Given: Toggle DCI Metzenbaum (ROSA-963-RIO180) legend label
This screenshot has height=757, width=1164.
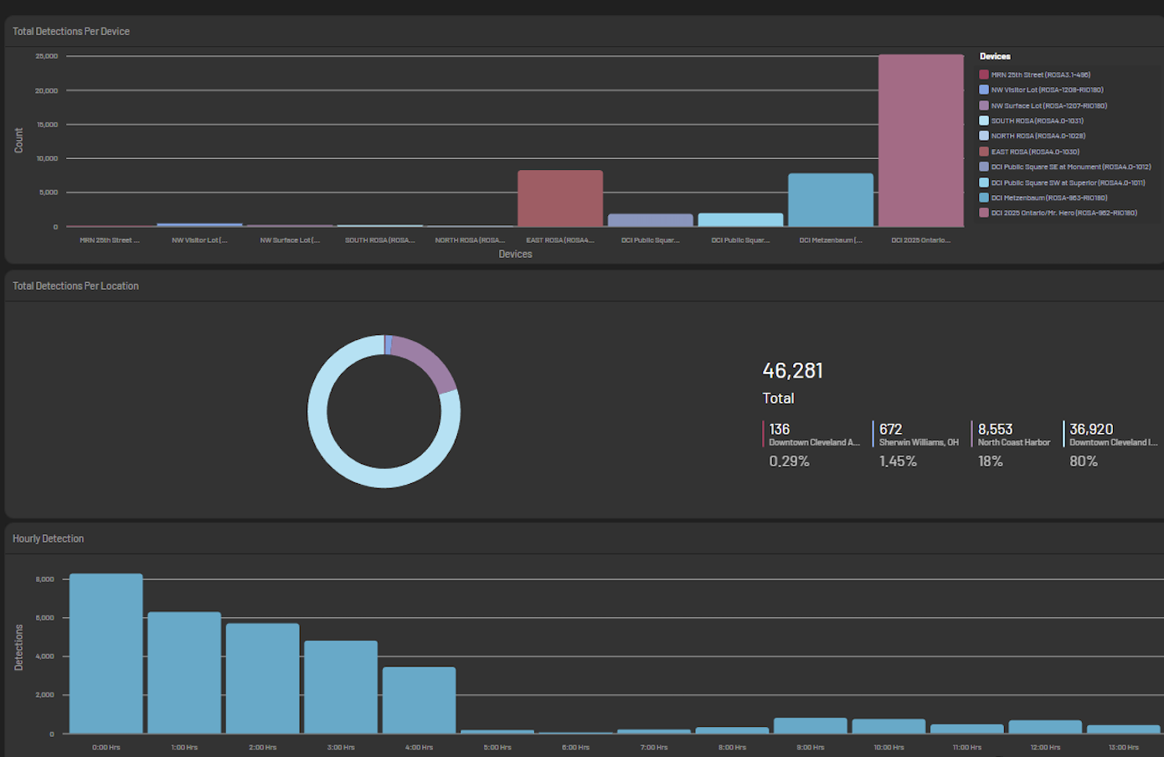Looking at the screenshot, I should (1049, 198).
